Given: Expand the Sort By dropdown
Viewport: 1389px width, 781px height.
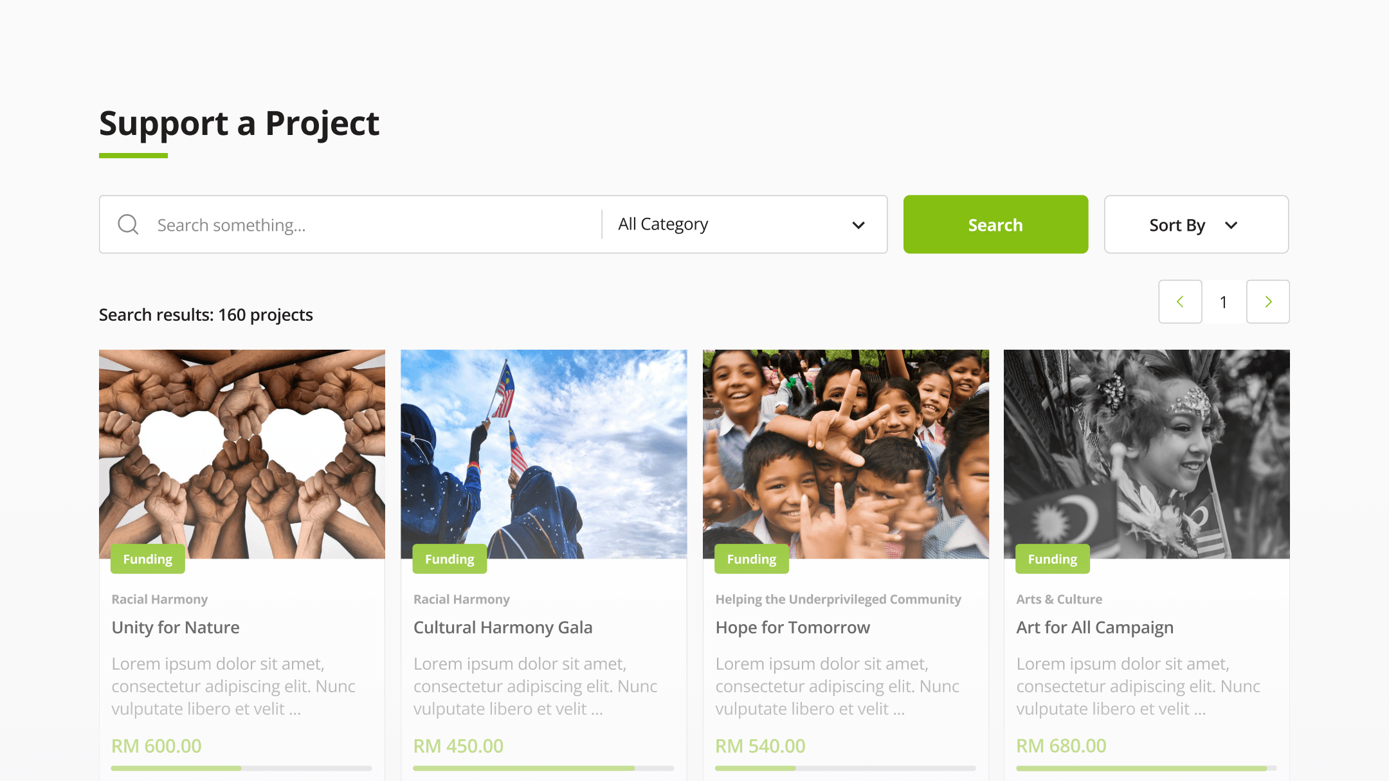Looking at the screenshot, I should click(x=1195, y=224).
